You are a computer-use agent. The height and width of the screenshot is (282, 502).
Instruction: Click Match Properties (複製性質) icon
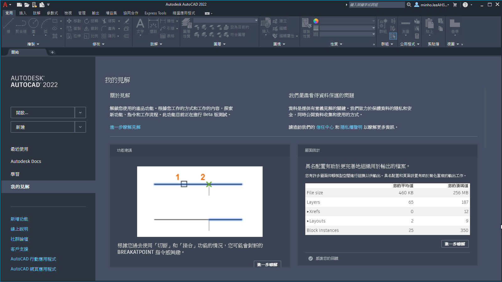coord(307,28)
